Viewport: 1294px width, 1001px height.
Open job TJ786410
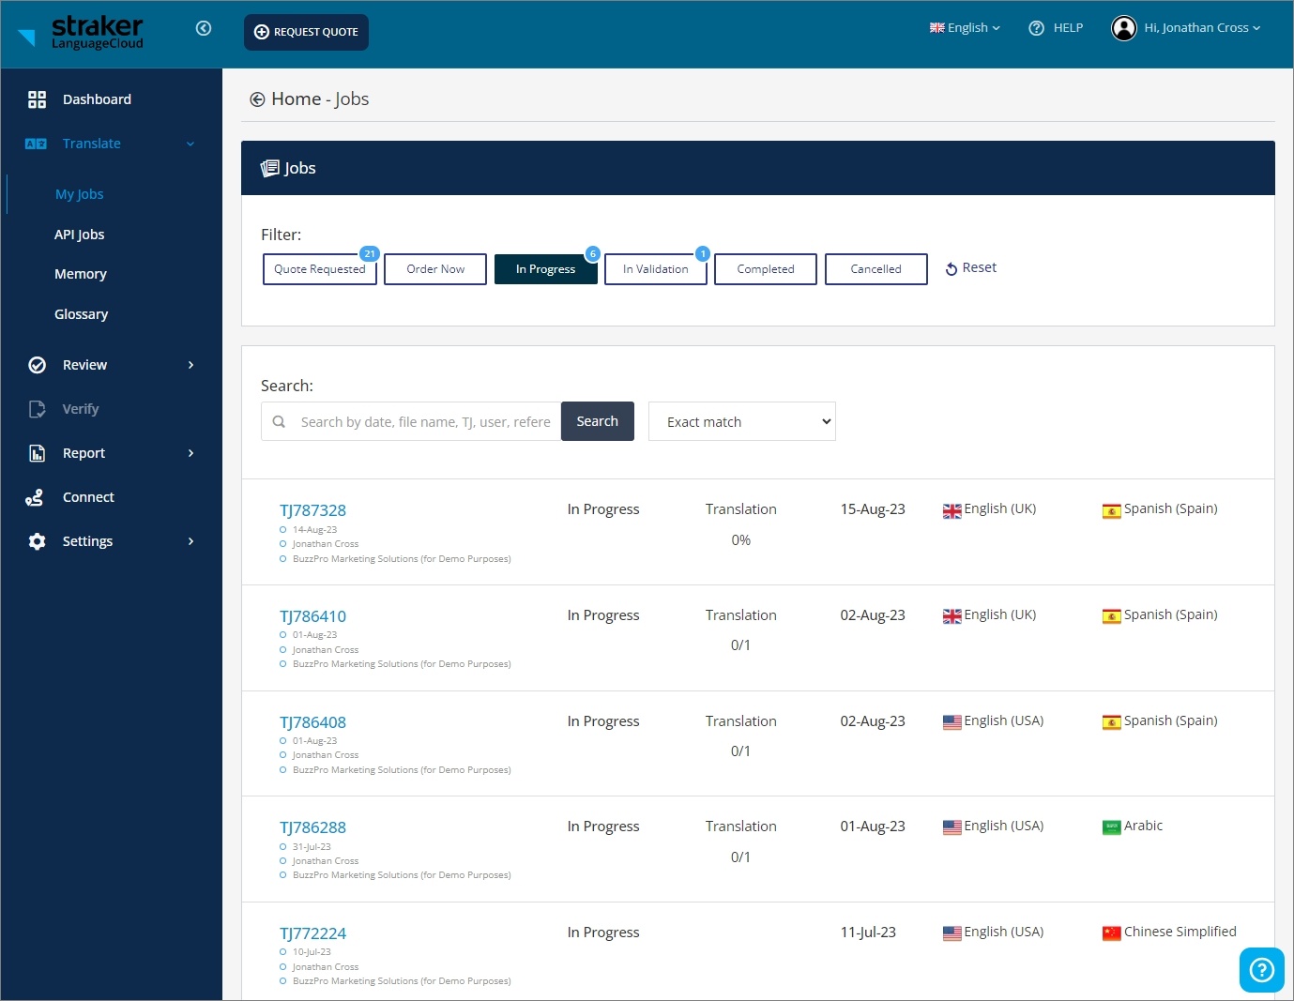pos(313,616)
